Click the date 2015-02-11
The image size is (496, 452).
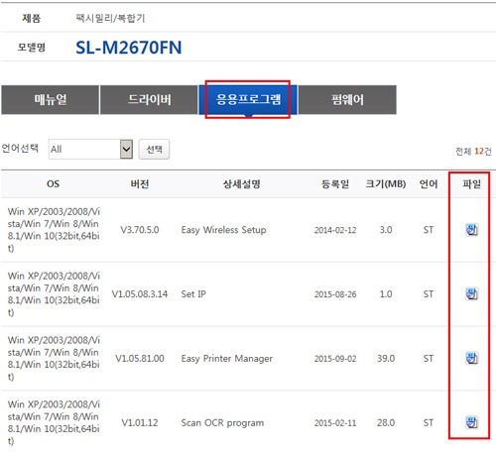(335, 423)
